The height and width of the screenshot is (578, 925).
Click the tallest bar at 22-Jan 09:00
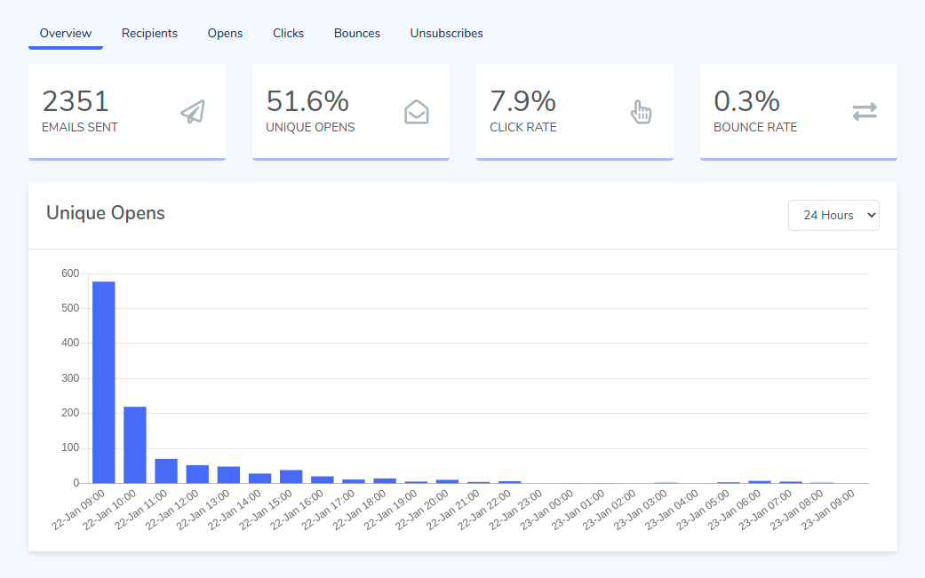(x=104, y=382)
